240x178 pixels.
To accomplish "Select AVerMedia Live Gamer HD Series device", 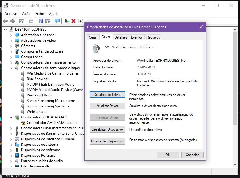I will click(53, 73).
